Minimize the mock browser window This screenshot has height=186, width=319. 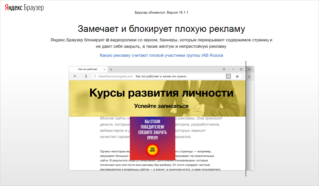click(233, 69)
